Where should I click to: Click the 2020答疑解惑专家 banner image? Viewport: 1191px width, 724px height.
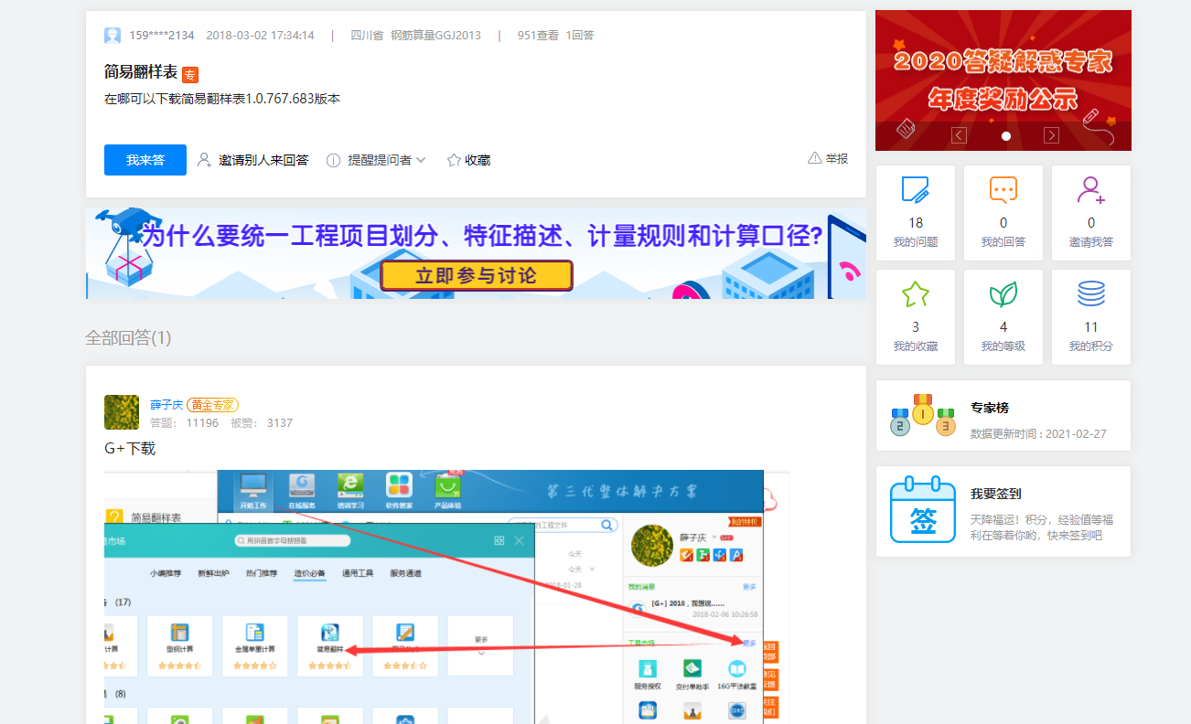(1003, 80)
